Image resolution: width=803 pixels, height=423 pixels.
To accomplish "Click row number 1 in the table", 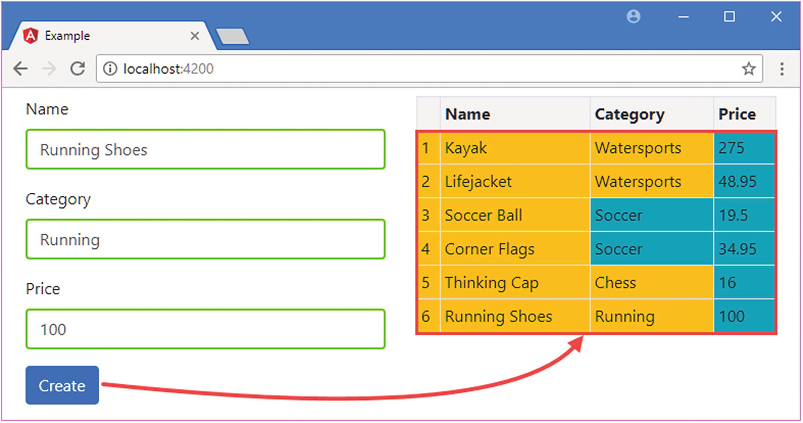I will pyautogui.click(x=429, y=148).
